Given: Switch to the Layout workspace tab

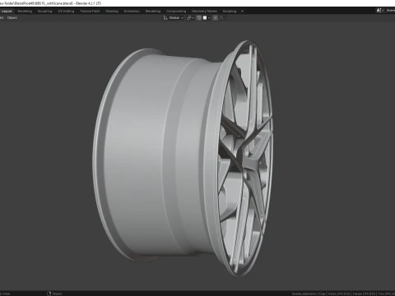Looking at the screenshot, I should point(7,12).
